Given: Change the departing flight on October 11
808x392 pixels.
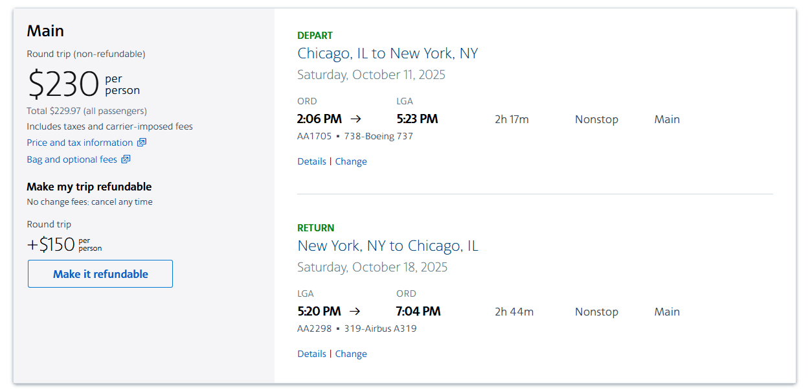Looking at the screenshot, I should pyautogui.click(x=351, y=161).
